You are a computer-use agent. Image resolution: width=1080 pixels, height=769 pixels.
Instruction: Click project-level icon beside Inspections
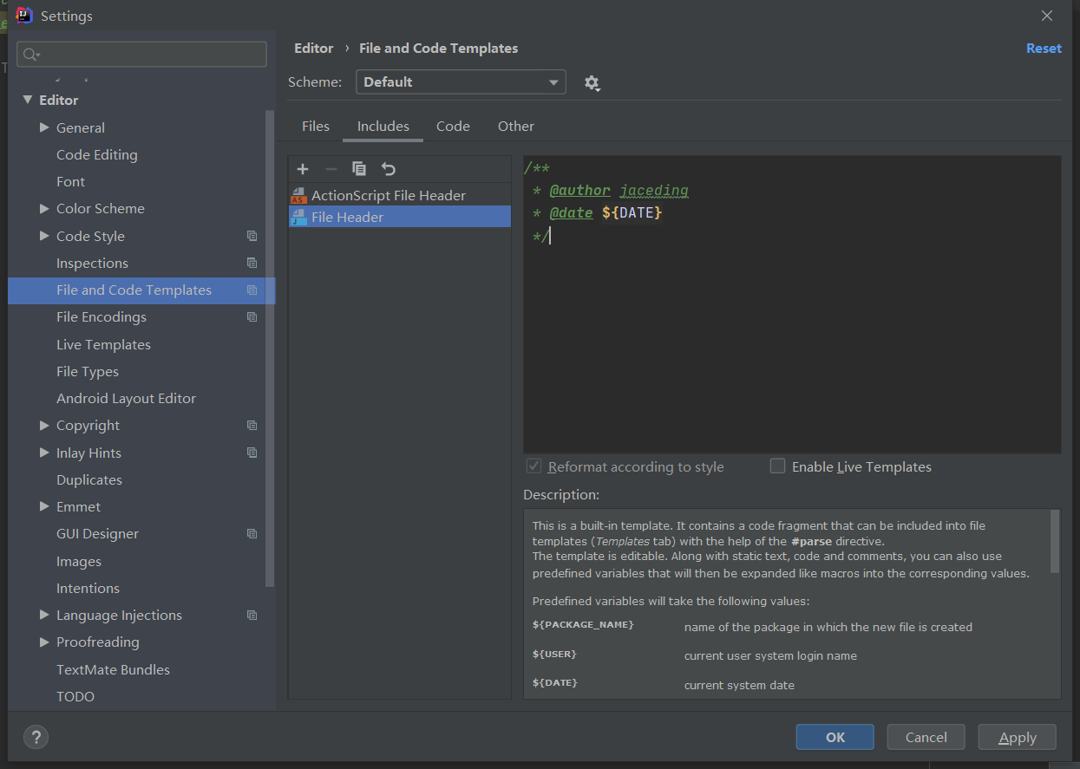click(252, 263)
